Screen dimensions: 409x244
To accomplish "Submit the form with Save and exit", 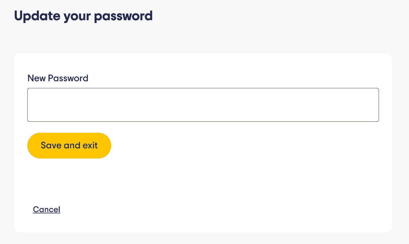I will (69, 145).
